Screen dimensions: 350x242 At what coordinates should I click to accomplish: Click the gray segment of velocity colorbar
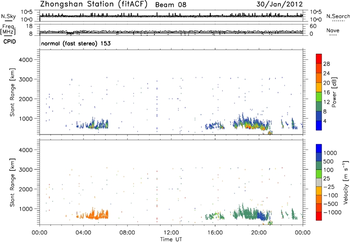click(x=319, y=183)
